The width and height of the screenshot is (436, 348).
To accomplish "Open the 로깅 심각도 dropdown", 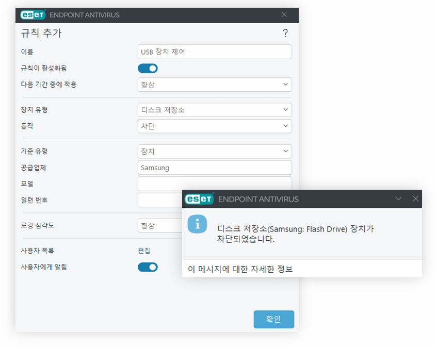I will (160, 225).
